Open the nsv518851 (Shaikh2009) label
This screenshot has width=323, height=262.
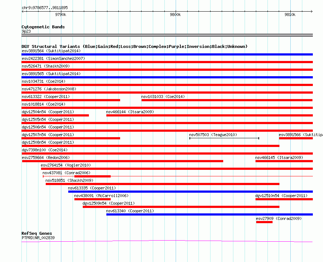coord(69,180)
